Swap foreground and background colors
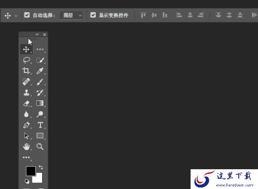Image resolution: width=258 pixels, height=189 pixels. point(41,167)
